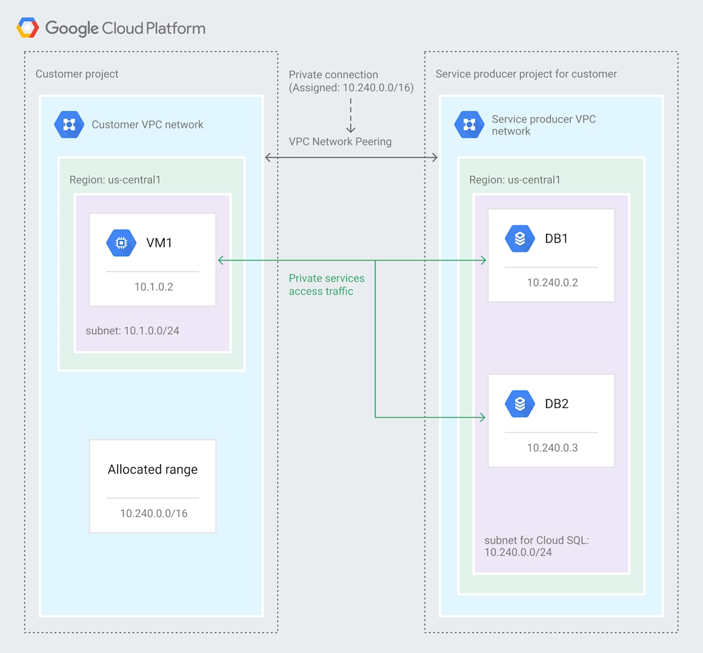703x653 pixels.
Task: Click allocated range value 10.240.0.0/16
Action: (153, 513)
